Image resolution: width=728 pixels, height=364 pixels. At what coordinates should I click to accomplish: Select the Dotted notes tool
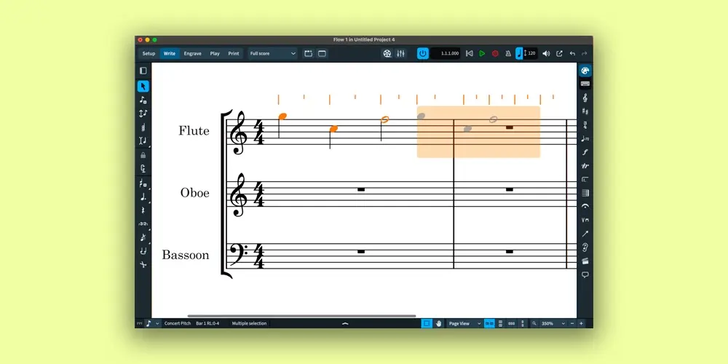coord(143,197)
